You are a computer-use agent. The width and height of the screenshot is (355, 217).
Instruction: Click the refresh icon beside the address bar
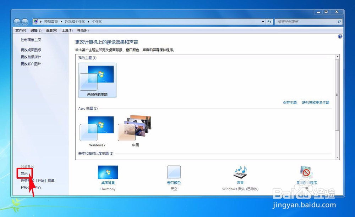click(270, 22)
